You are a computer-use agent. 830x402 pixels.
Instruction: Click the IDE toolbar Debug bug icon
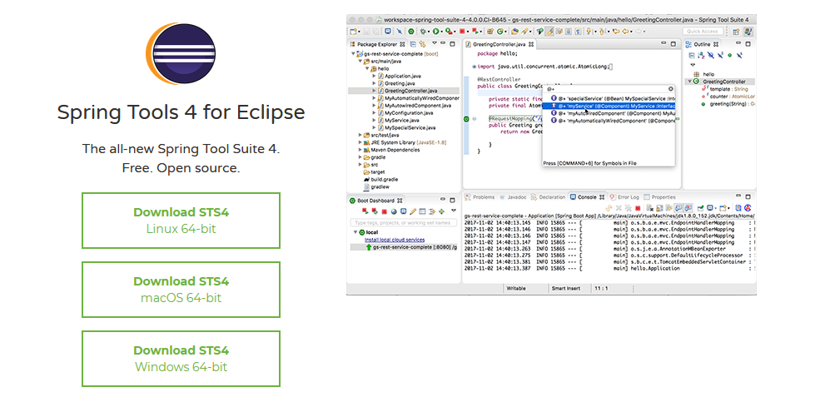(x=423, y=31)
